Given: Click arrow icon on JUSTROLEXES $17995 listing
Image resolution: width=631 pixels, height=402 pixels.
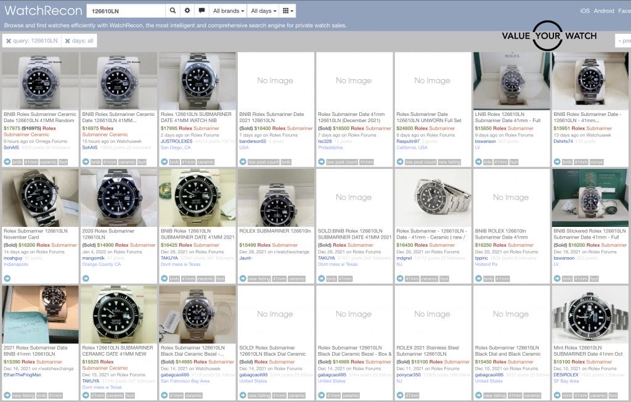Looking at the screenshot, I should pyautogui.click(x=165, y=162).
